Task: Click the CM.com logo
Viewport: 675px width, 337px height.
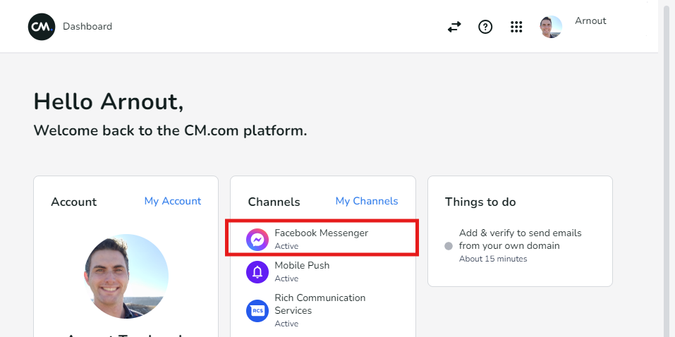Action: [42, 27]
